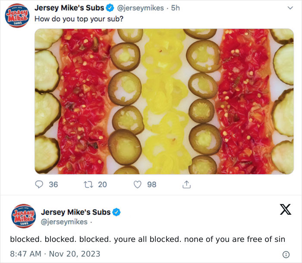
Task: Click verified badge in top tweet
Action: click(x=110, y=8)
